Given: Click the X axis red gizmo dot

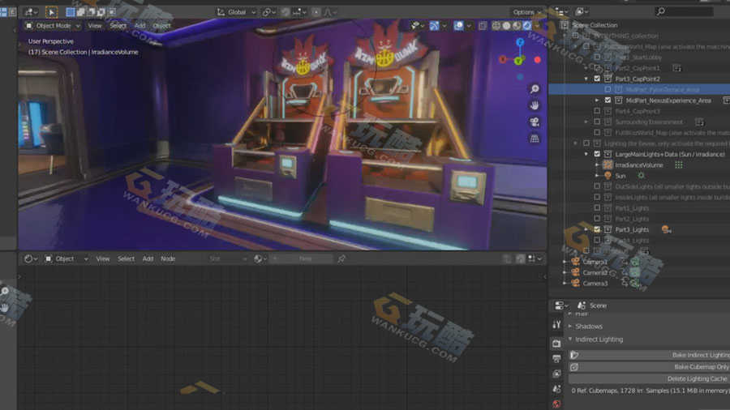Looking at the screenshot, I should pyautogui.click(x=537, y=60).
